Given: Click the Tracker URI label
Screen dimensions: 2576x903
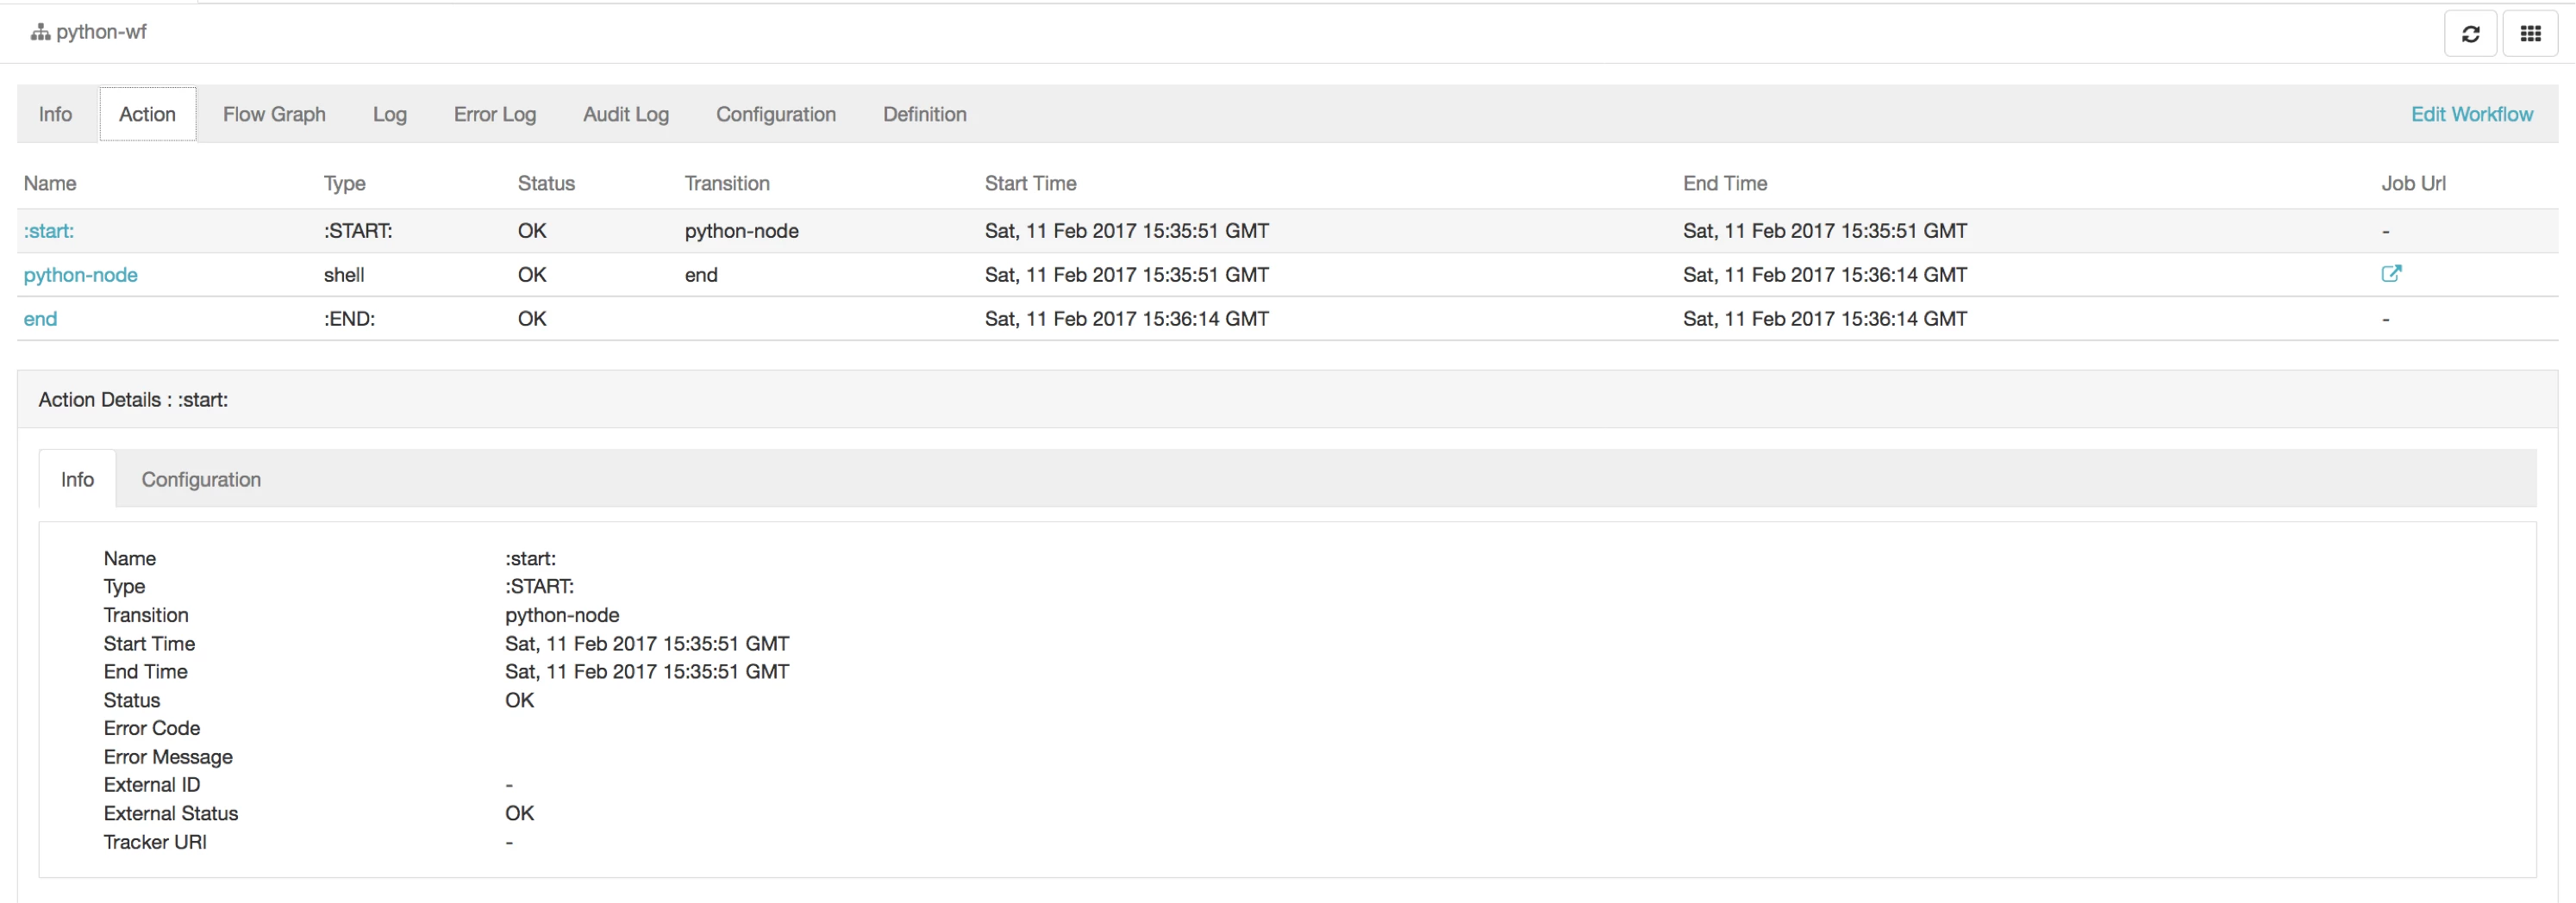Looking at the screenshot, I should (155, 842).
